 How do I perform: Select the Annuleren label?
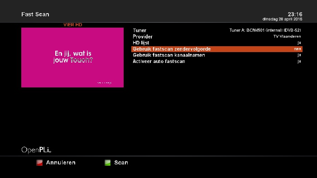coord(61,163)
